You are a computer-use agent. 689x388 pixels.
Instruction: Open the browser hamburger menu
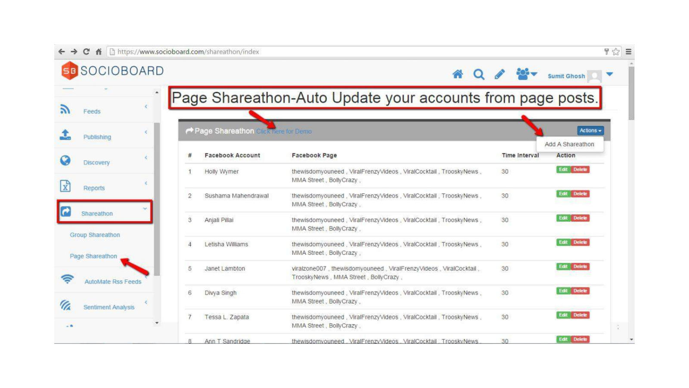coord(628,52)
